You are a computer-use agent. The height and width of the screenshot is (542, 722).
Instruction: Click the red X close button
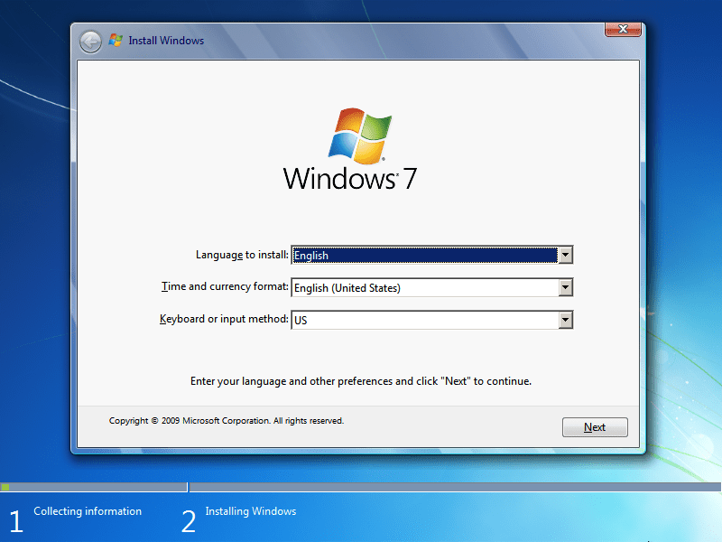click(623, 29)
